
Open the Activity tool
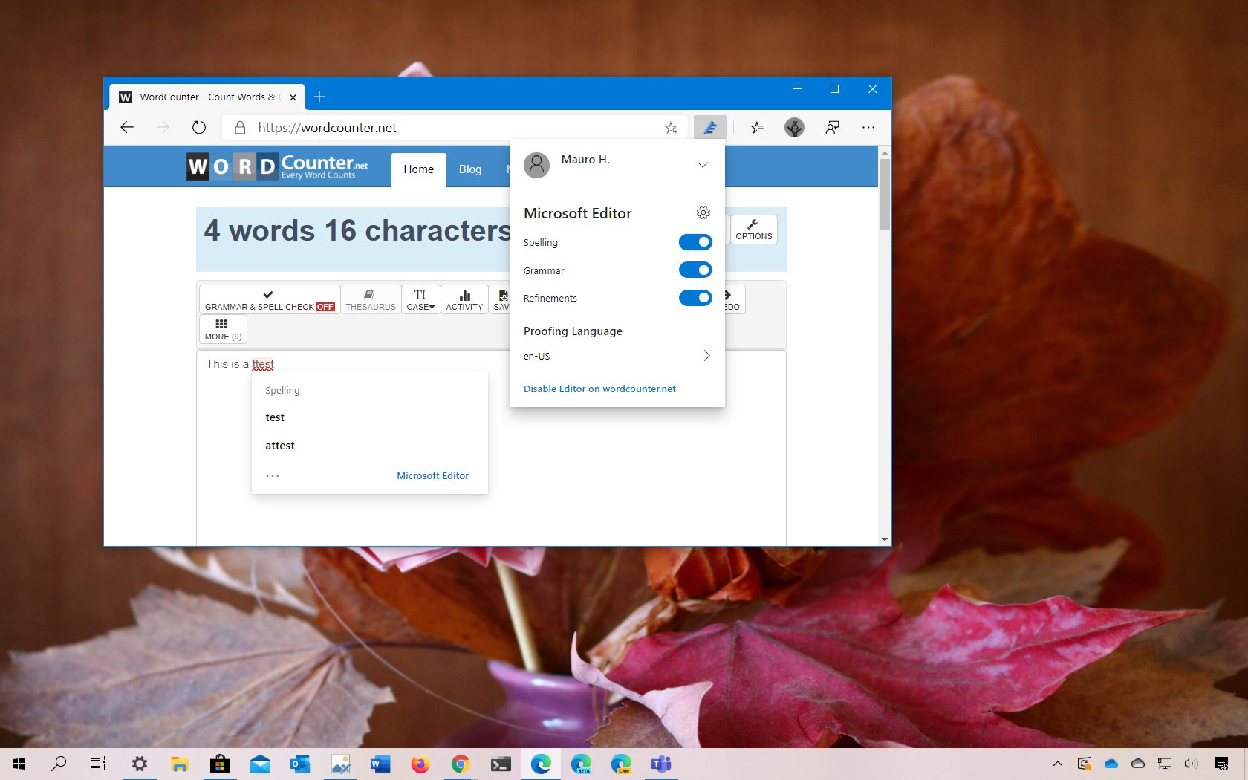point(464,299)
